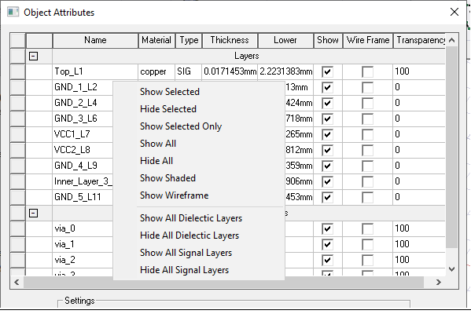Screen dimensions: 471x314
Task: Uncheck Show for VCC2_L8
Action: [327, 150]
